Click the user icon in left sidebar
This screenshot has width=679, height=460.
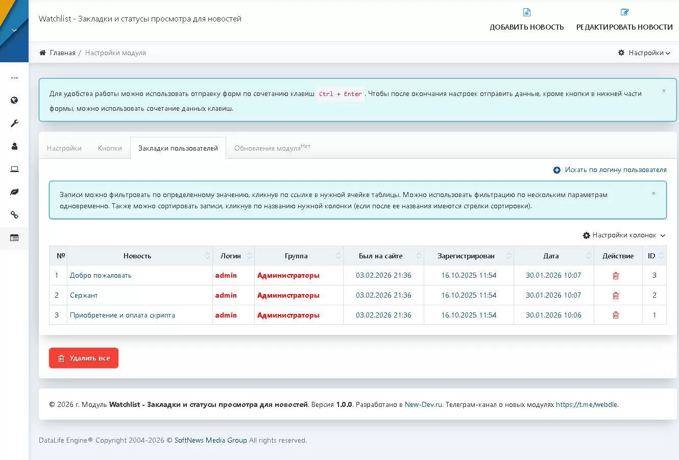(14, 147)
